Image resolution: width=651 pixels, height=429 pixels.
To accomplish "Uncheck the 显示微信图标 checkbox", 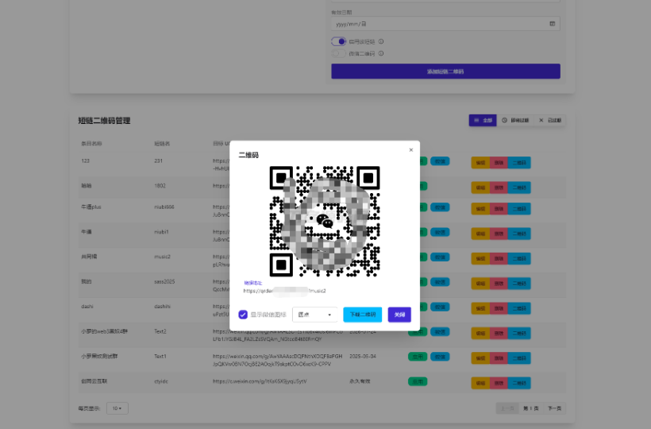I will [x=243, y=315].
